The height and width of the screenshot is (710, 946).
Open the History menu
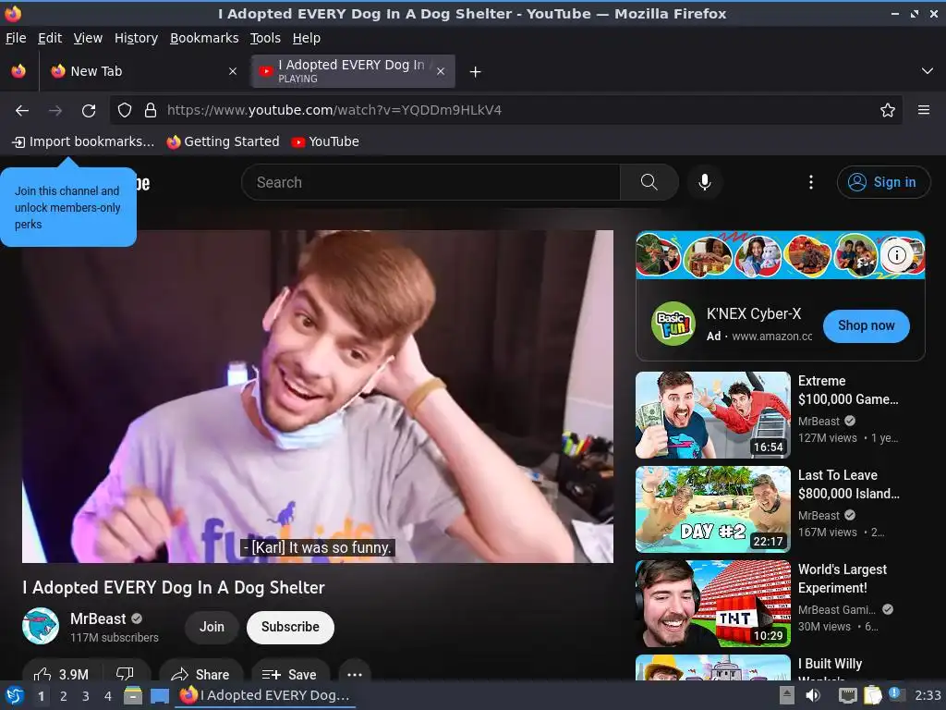point(136,38)
